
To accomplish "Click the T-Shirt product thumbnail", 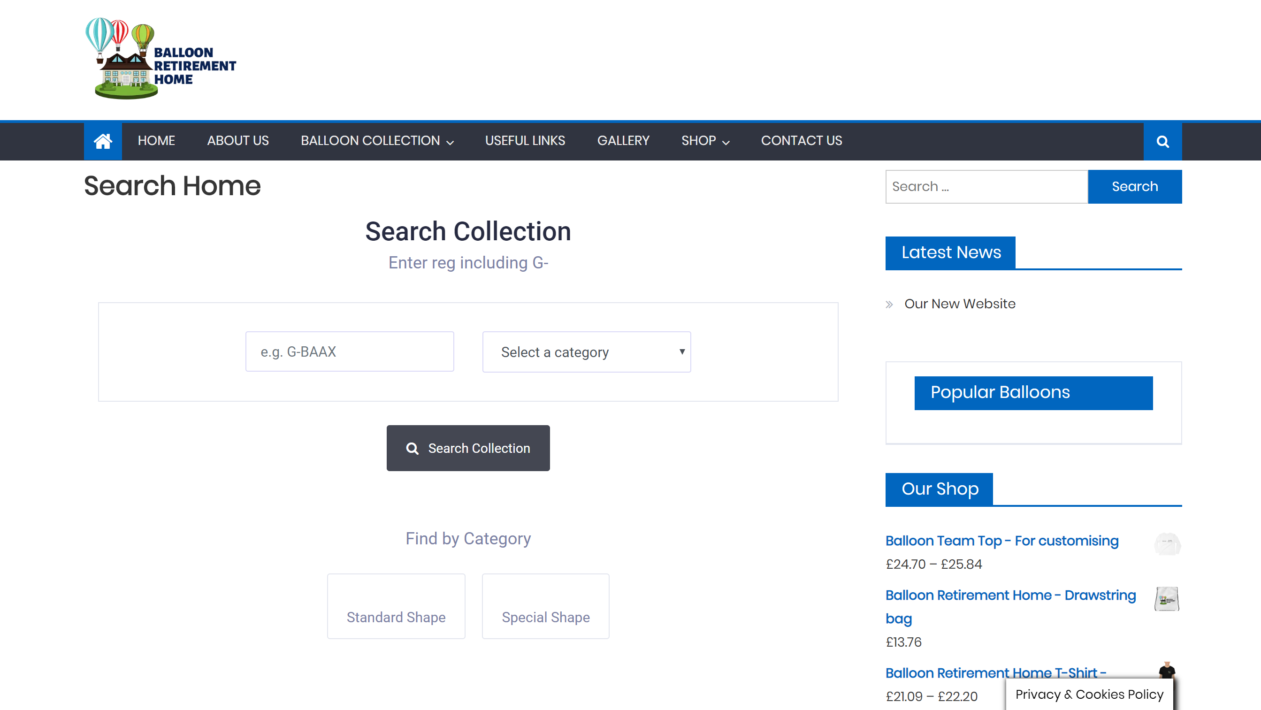I will click(x=1168, y=670).
